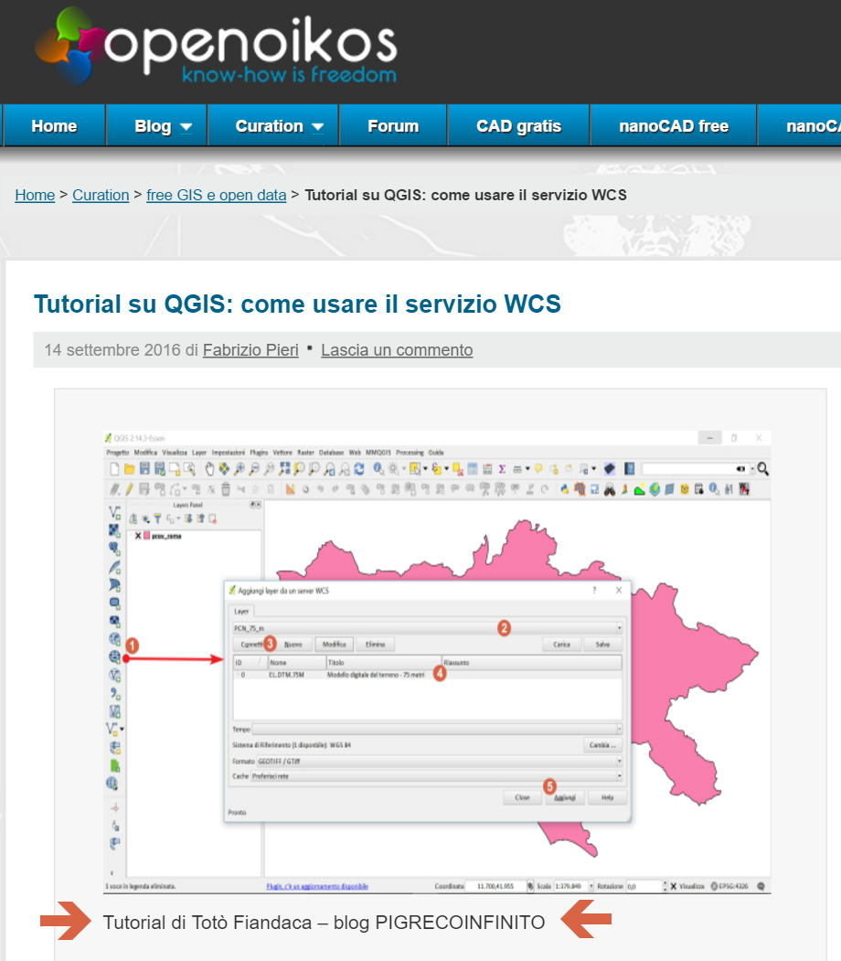
Task: Click the openoikos logo in the header
Action: [216, 48]
